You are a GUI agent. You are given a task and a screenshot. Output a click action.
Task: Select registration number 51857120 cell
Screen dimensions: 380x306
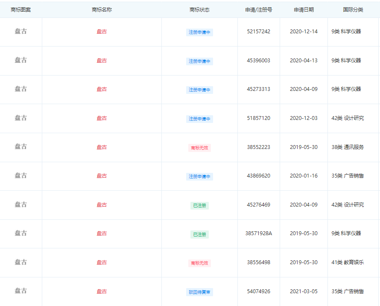[x=259, y=118]
